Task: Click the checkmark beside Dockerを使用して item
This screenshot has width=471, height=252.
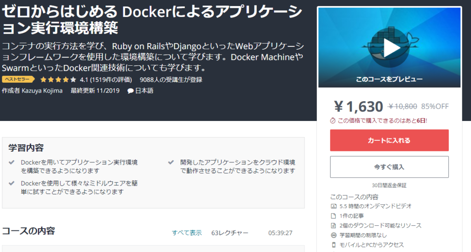Action: click(x=11, y=183)
